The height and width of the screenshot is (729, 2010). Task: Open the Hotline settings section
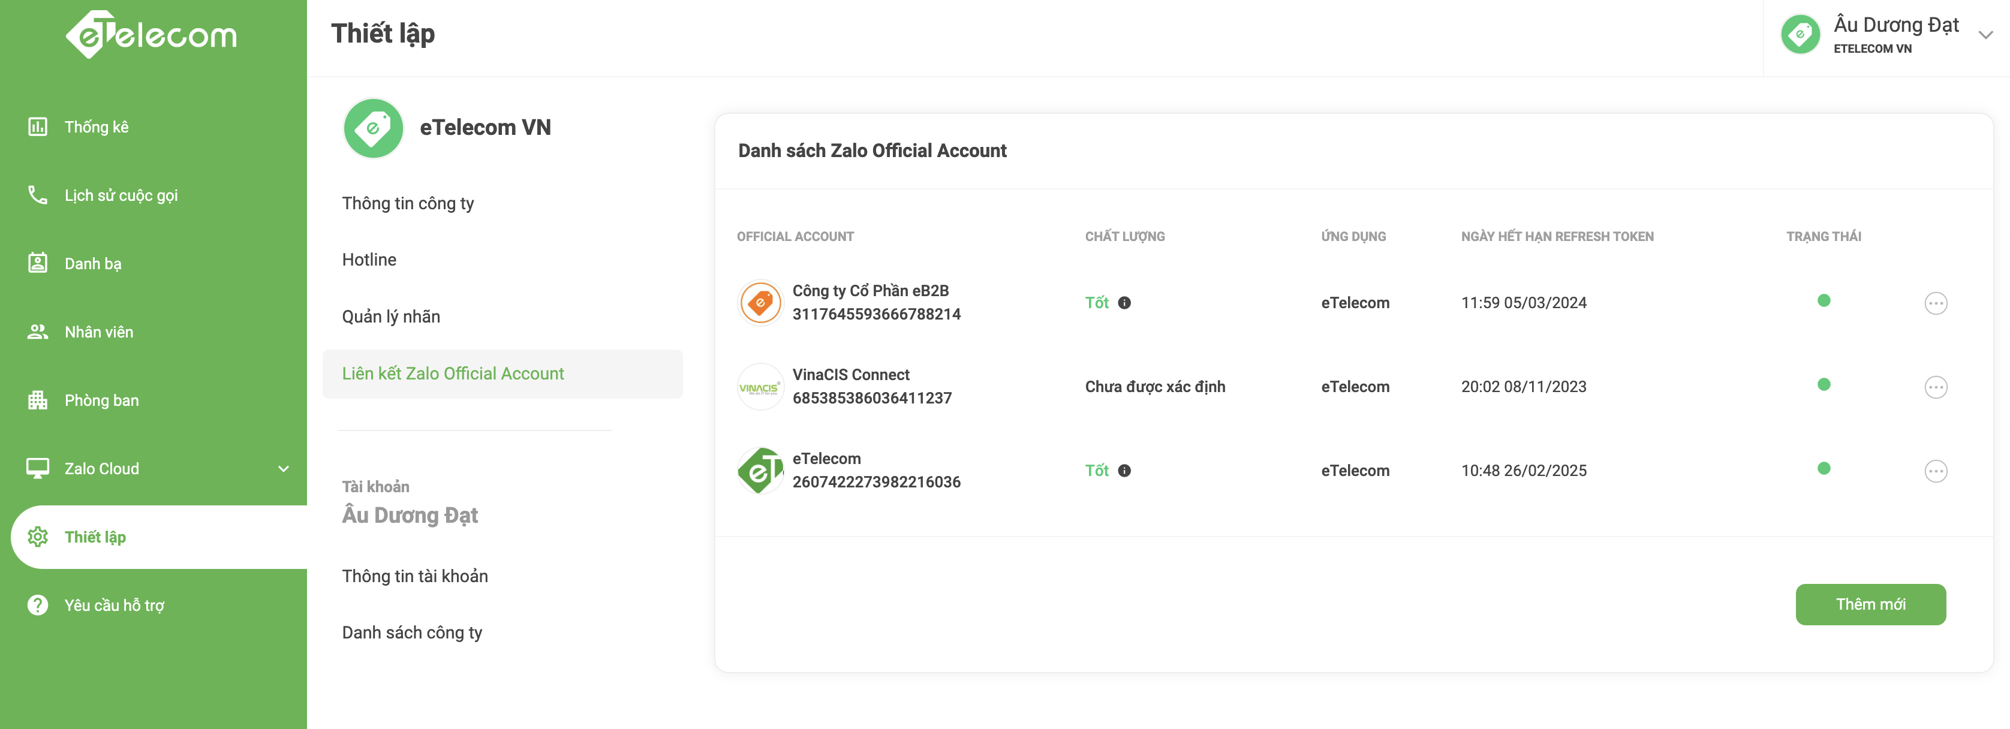click(x=369, y=260)
